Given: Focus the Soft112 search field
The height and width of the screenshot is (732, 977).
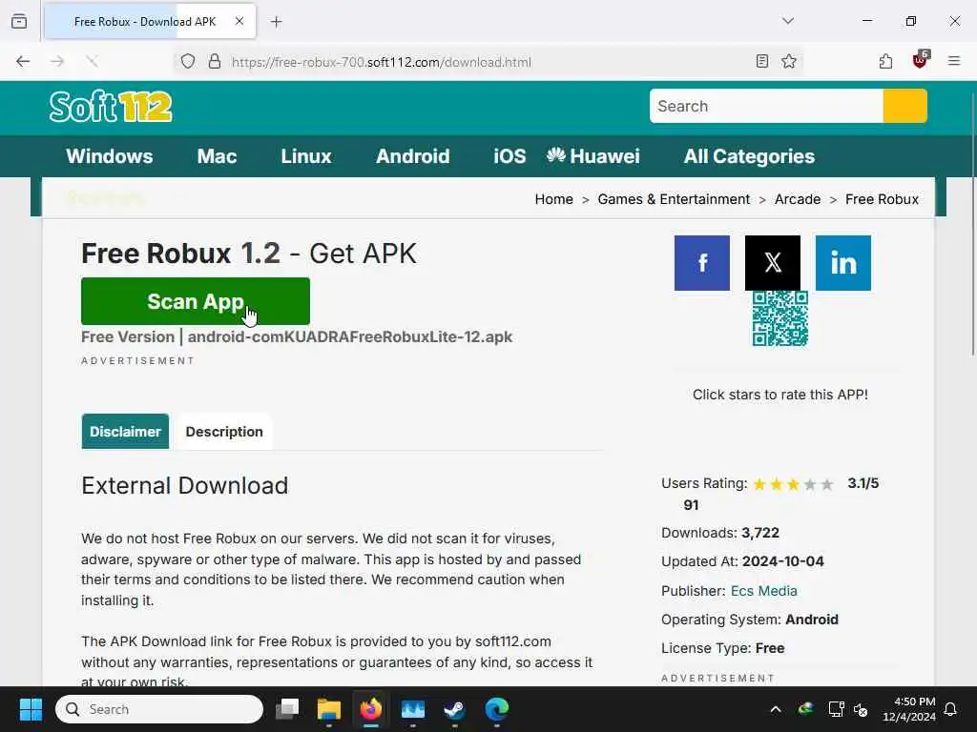Looking at the screenshot, I should pos(766,106).
